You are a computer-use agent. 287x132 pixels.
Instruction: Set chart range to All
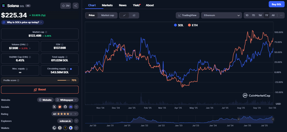pyautogui.click(x=273, y=15)
